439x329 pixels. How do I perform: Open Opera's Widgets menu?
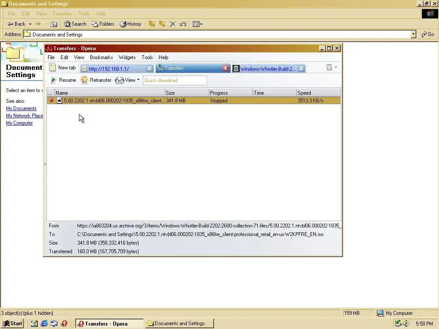127,57
